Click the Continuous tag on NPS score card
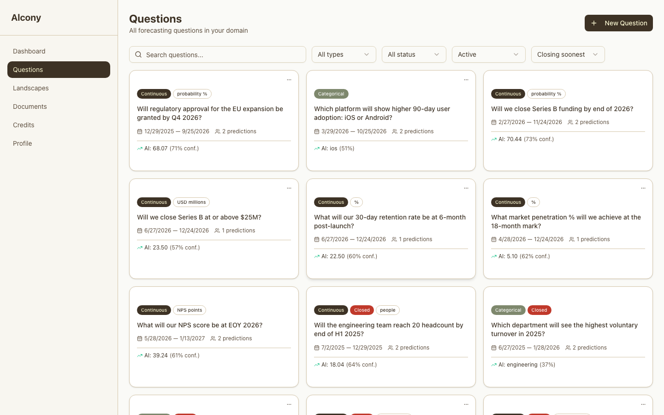 click(x=154, y=310)
